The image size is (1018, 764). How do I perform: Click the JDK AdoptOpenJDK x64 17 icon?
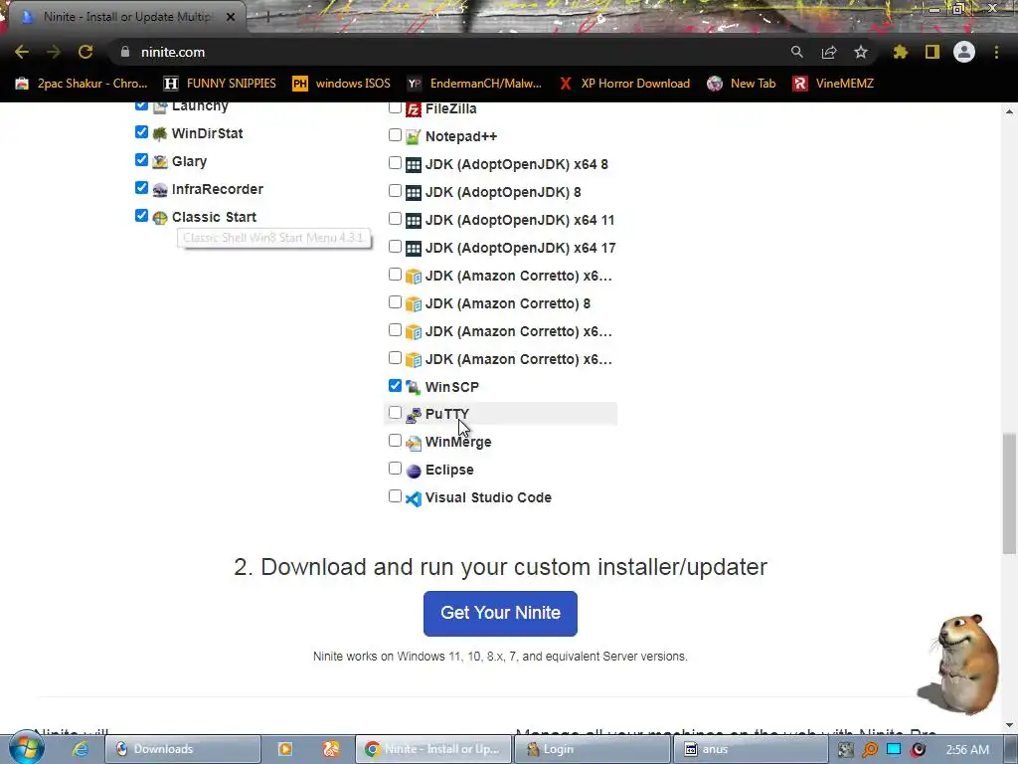point(414,248)
